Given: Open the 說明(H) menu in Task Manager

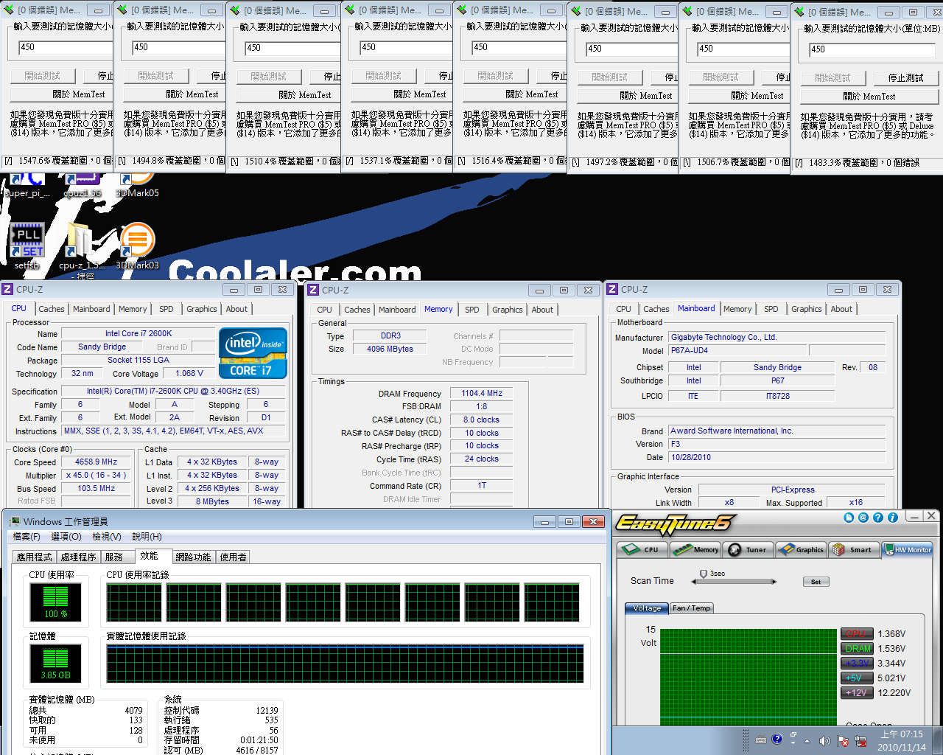Looking at the screenshot, I should [147, 537].
